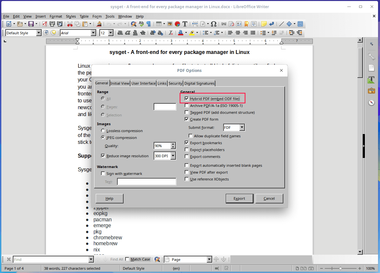Adjust the zoom slider in status bar
This screenshot has height=273, width=380.
tap(340, 268)
